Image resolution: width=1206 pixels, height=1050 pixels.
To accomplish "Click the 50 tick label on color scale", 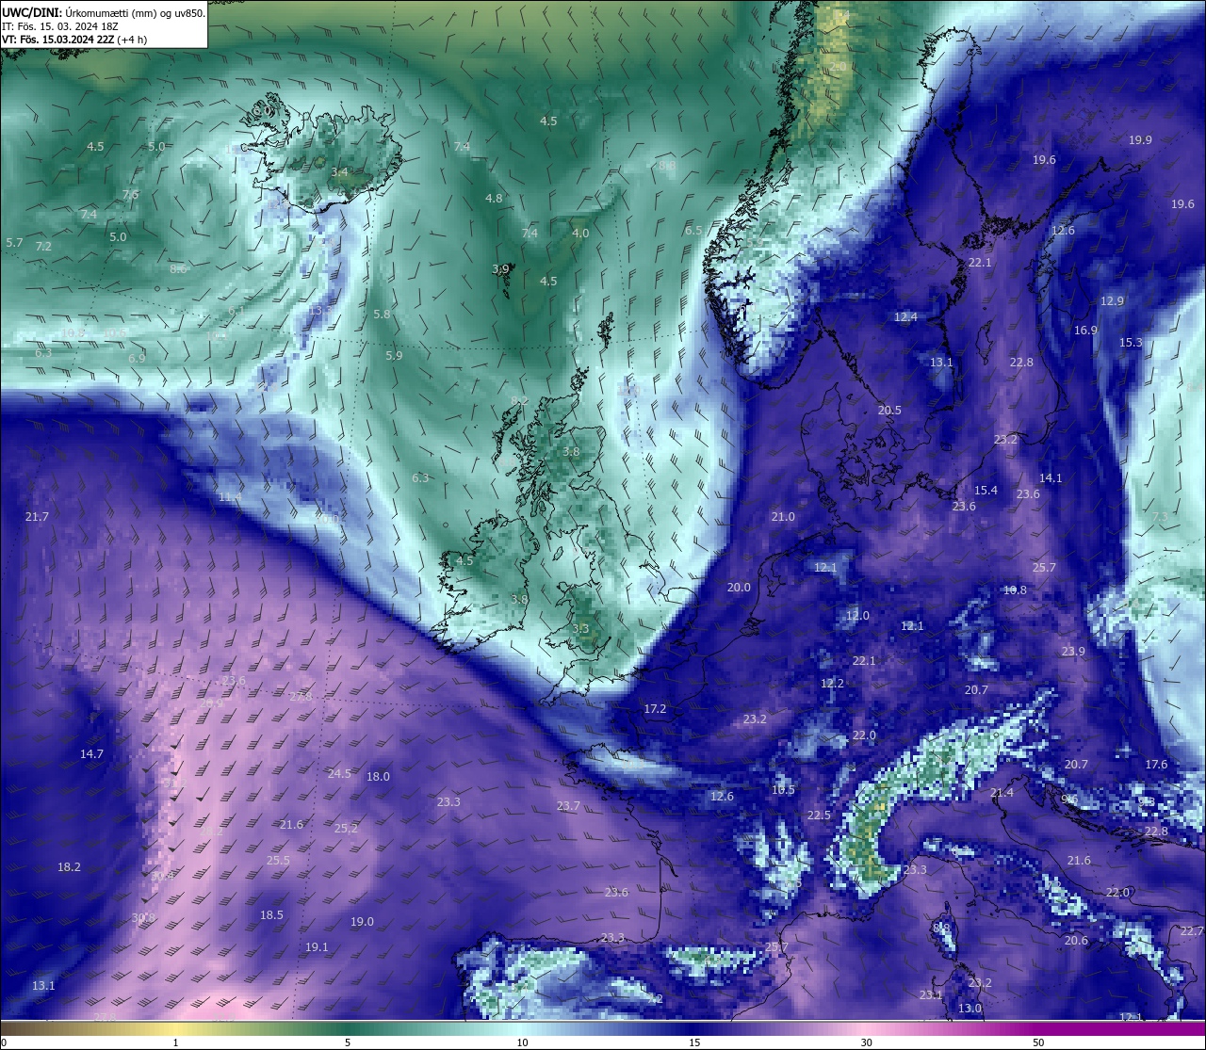I will [1038, 1042].
